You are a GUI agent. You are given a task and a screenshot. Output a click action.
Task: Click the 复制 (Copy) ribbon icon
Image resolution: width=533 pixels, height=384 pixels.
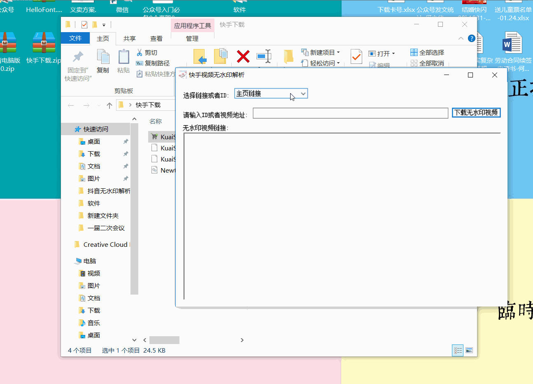(103, 61)
